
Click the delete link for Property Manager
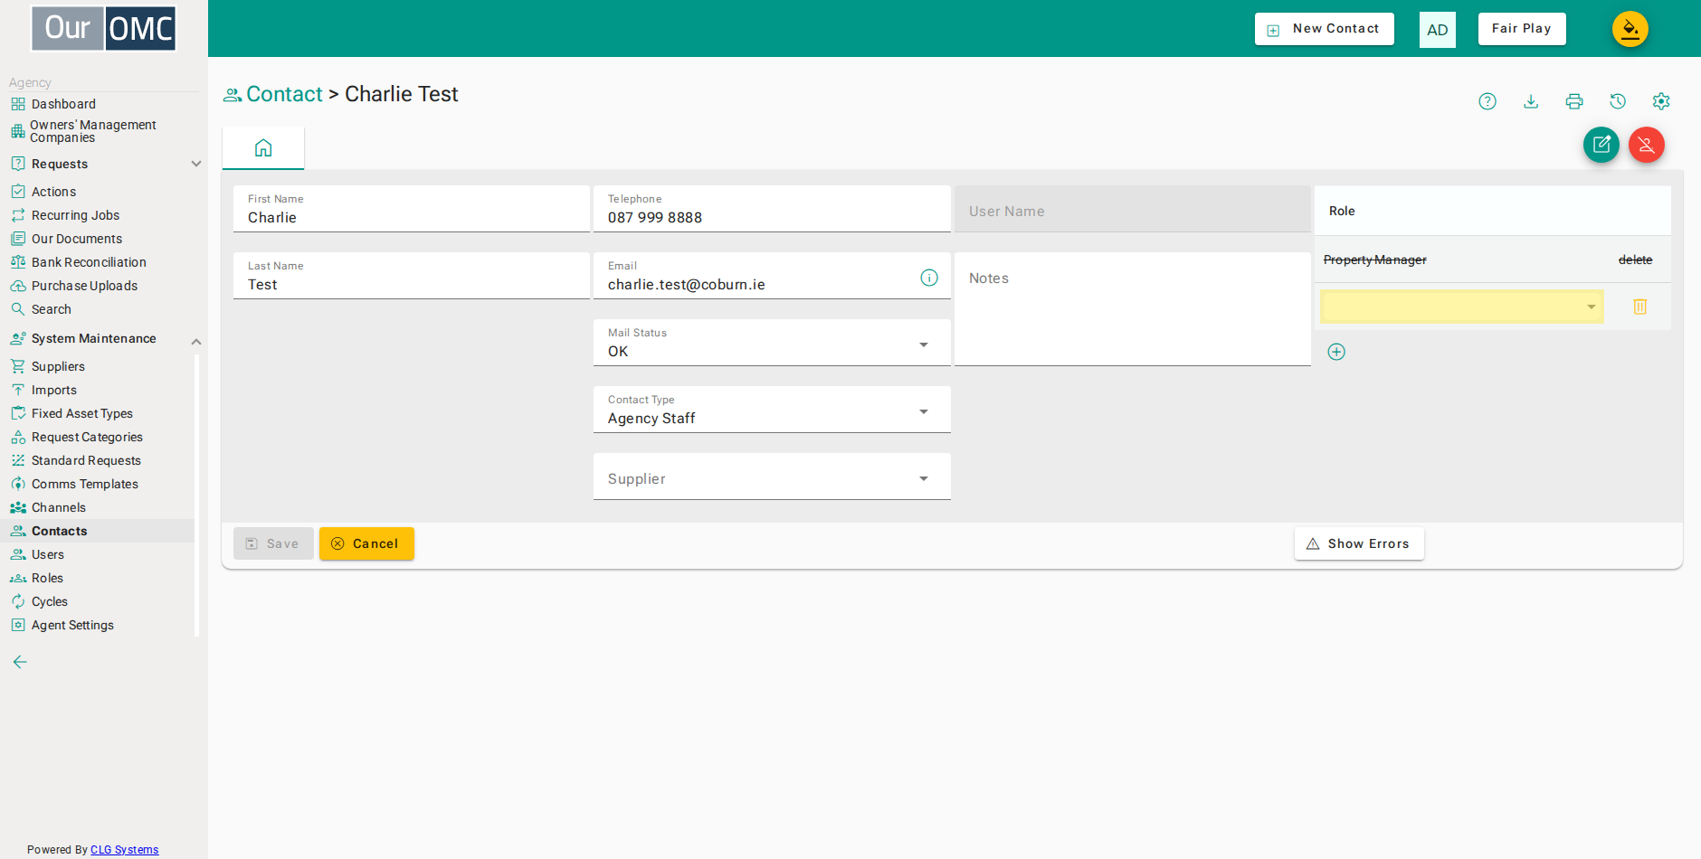coord(1635,260)
